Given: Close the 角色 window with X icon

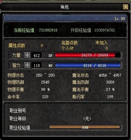Looking at the screenshot, I should tap(125, 7).
